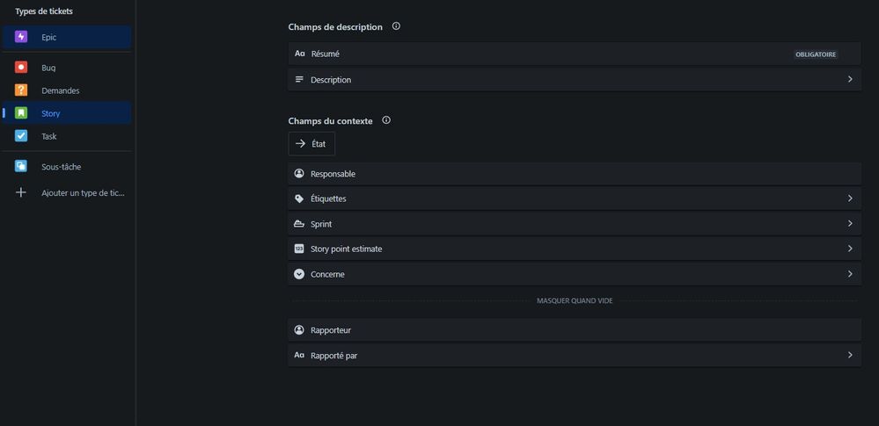Click the Aa icon of Résumé field
879x426 pixels.
pos(299,54)
